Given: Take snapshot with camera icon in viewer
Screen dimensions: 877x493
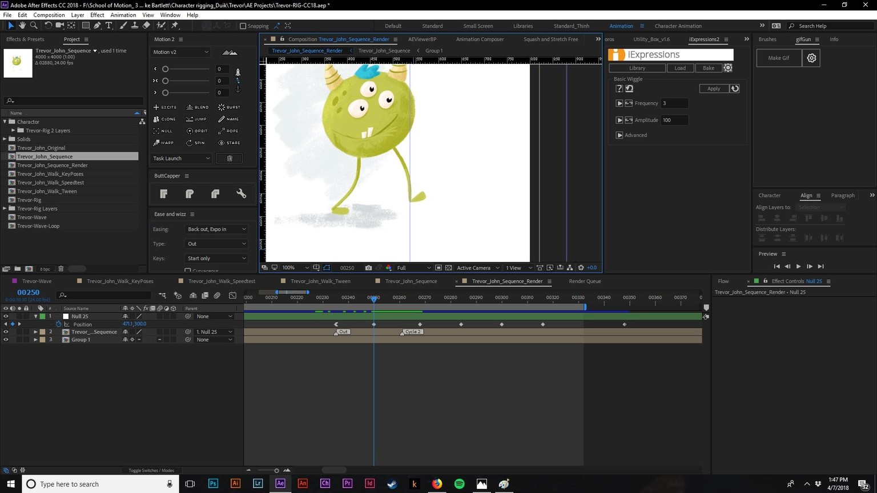Looking at the screenshot, I should click(368, 268).
